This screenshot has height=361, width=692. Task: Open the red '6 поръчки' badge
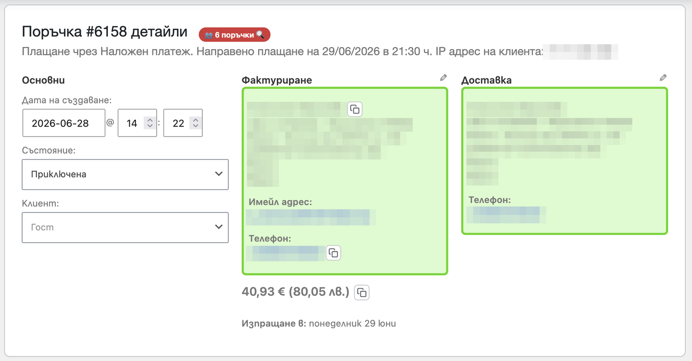(x=235, y=35)
